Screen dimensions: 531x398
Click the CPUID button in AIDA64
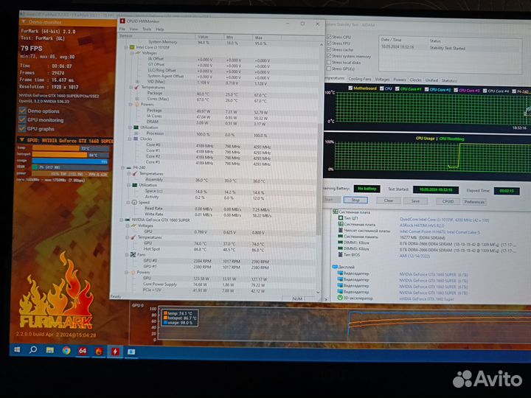click(448, 201)
